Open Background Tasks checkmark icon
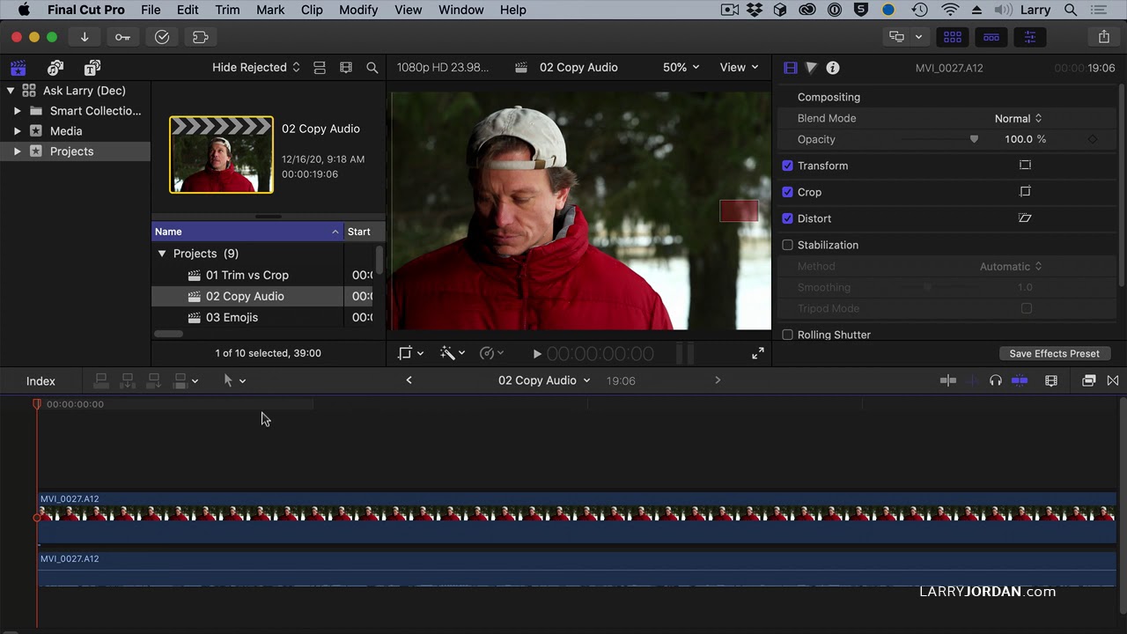1127x634 pixels. (162, 37)
